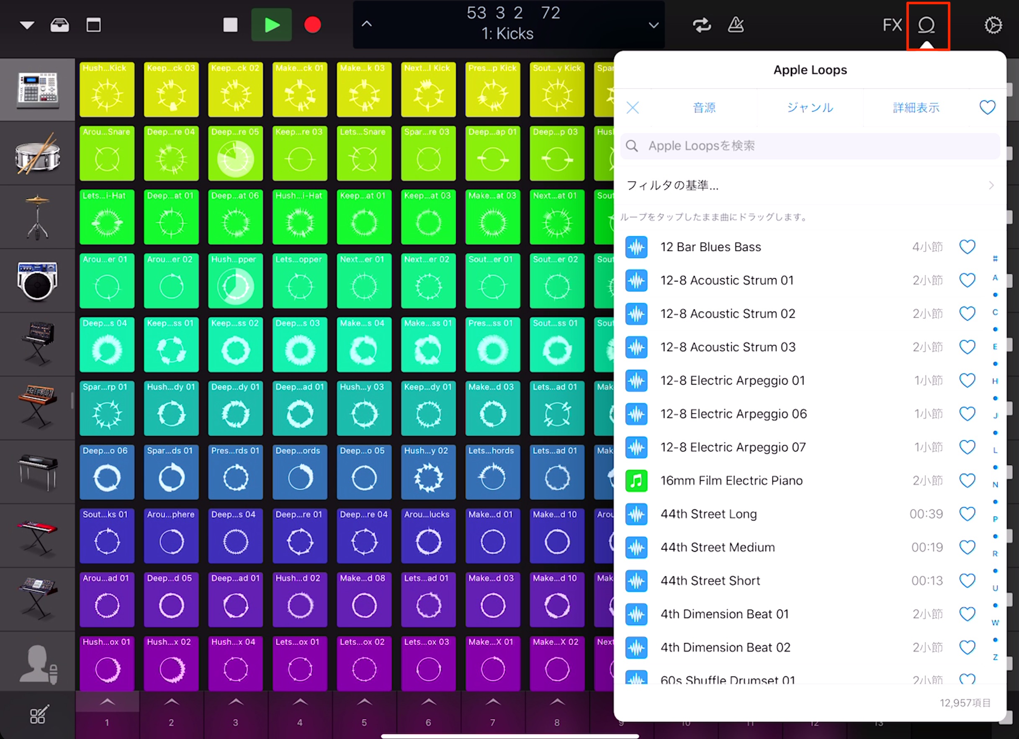Open the FX panel

tap(891, 25)
